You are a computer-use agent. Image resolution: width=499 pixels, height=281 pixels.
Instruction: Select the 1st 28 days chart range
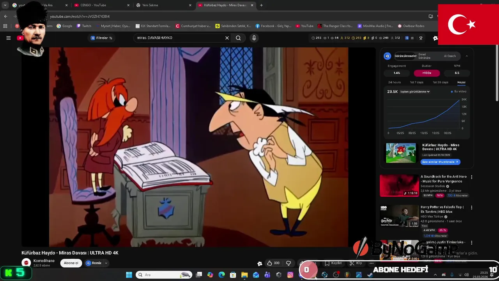click(441, 82)
